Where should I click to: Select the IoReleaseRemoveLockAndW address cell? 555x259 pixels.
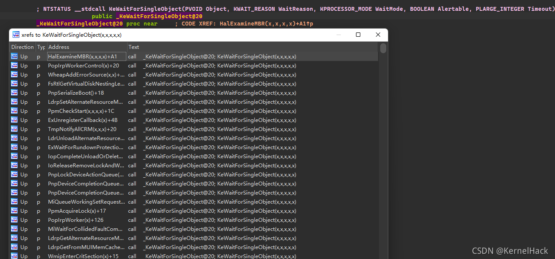pyautogui.click(x=86, y=165)
